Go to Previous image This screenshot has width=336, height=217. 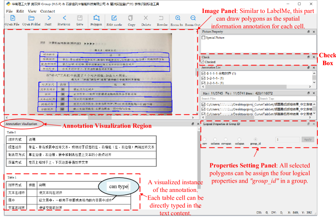(64, 18)
